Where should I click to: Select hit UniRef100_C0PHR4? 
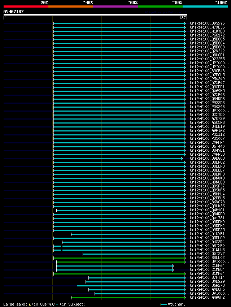coord(207,142)
